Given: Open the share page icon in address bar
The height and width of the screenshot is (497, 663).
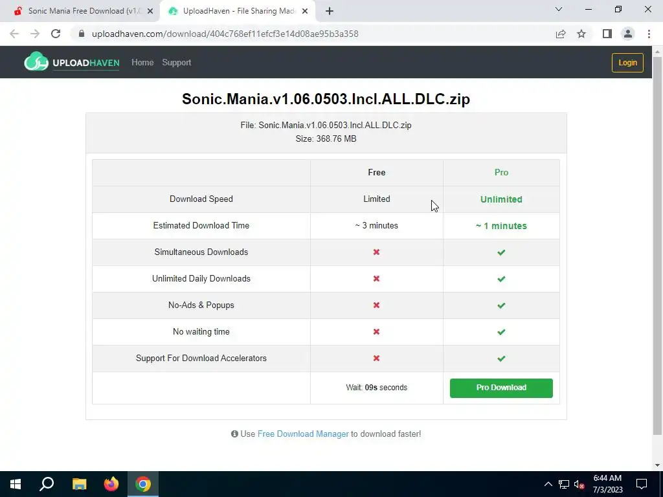Looking at the screenshot, I should click(561, 34).
